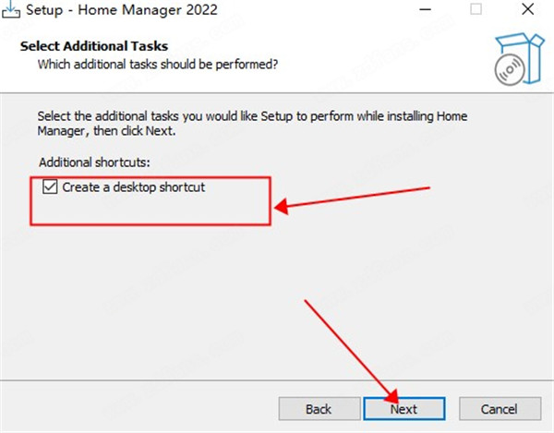Close the Home Manager setup window
Screen dimensions: 554x433
tap(528, 9)
